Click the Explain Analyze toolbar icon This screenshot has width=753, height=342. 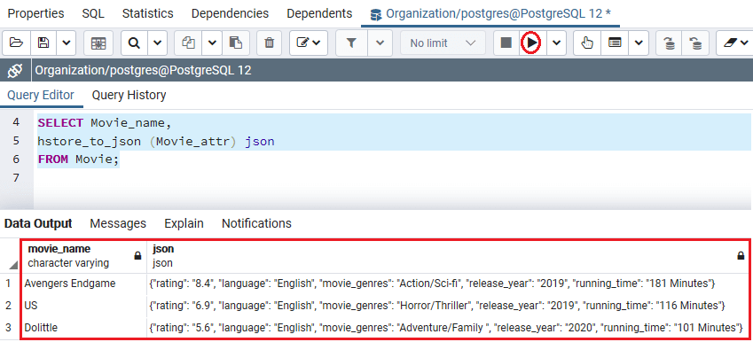(x=615, y=43)
